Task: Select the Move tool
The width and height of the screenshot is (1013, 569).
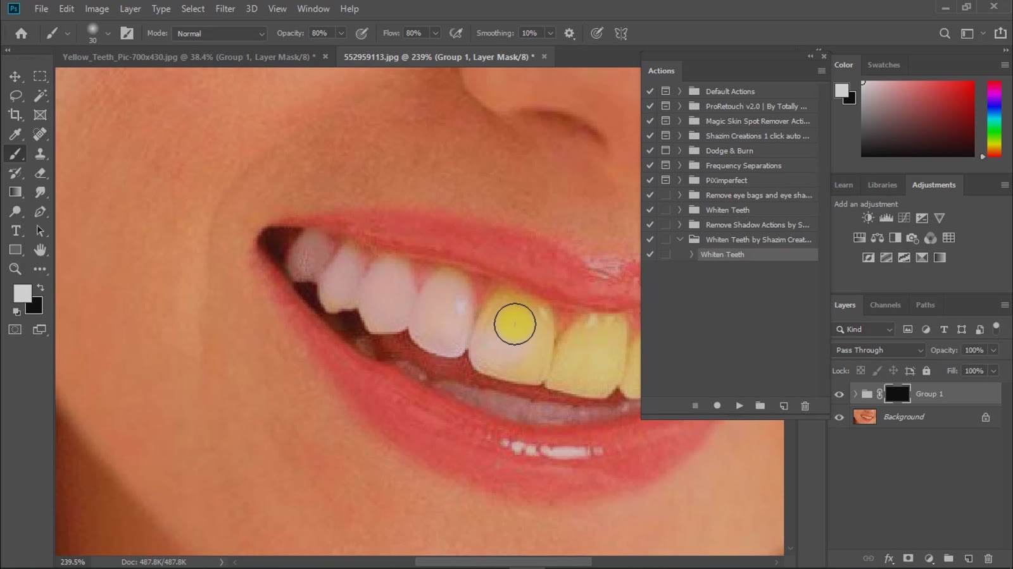Action: click(15, 76)
